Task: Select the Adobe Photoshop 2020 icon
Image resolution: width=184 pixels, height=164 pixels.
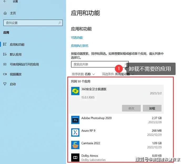Action: pos(75,120)
